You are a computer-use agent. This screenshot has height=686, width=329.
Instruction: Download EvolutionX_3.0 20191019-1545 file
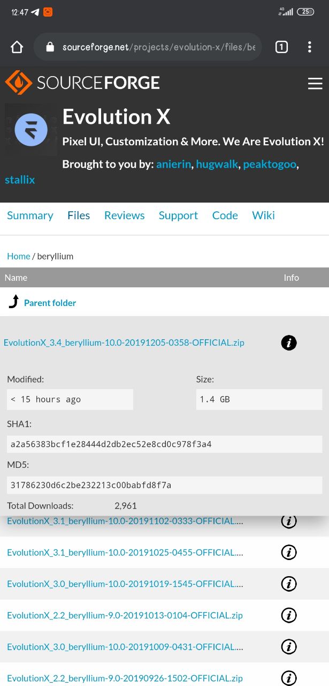125,584
